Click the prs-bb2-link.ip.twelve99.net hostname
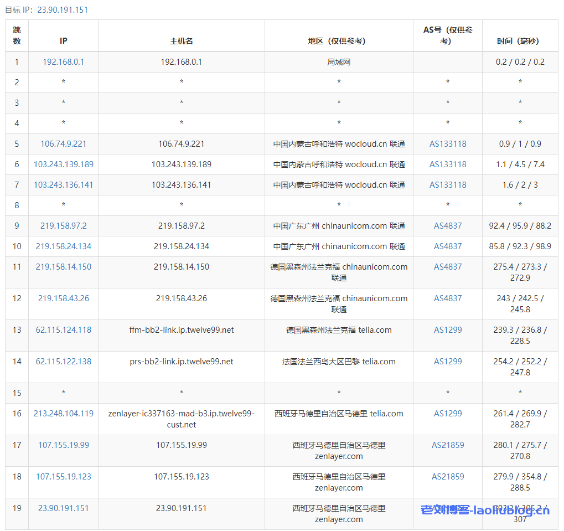564x531 pixels. (x=181, y=362)
